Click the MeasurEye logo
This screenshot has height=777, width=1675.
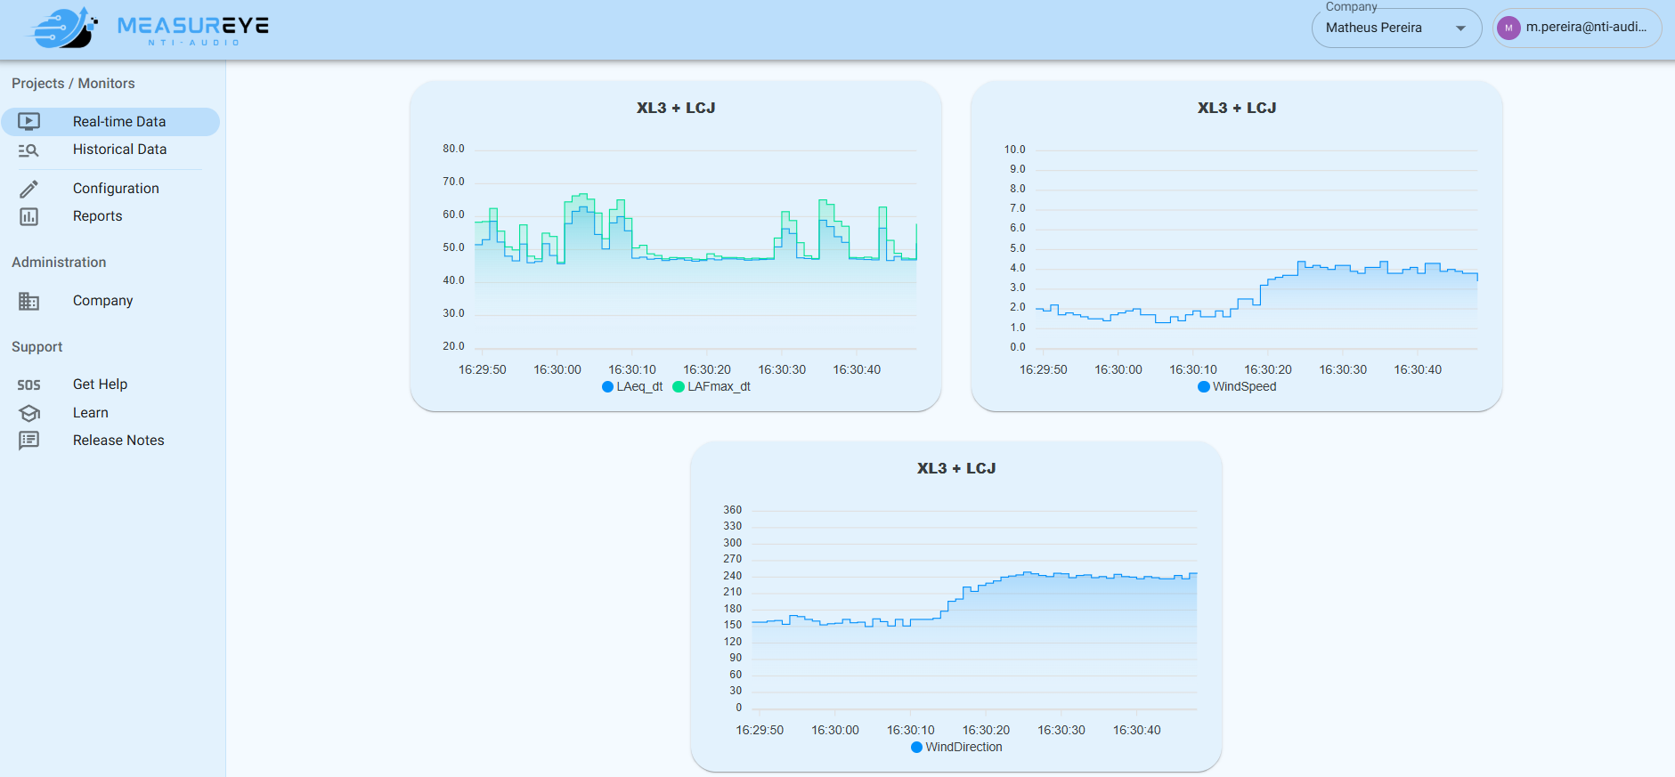(x=148, y=28)
